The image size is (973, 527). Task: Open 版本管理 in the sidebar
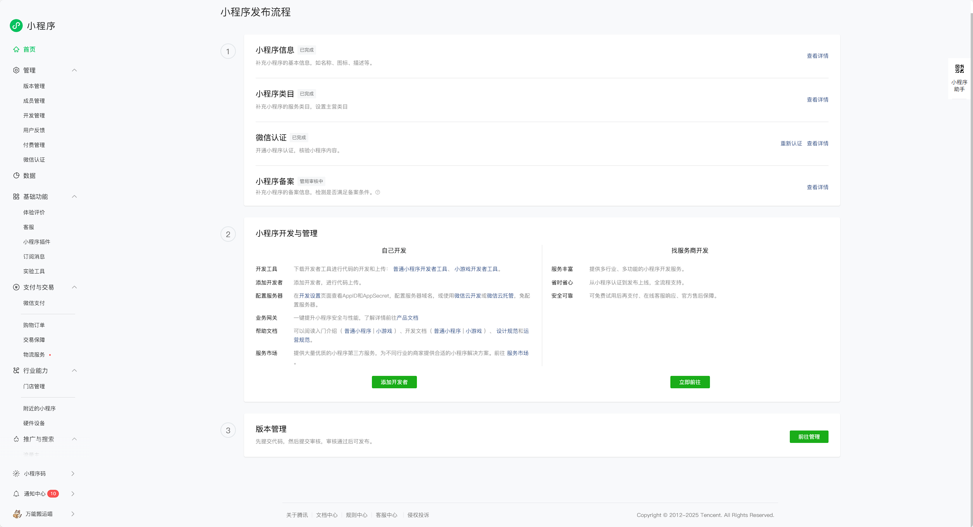tap(34, 86)
